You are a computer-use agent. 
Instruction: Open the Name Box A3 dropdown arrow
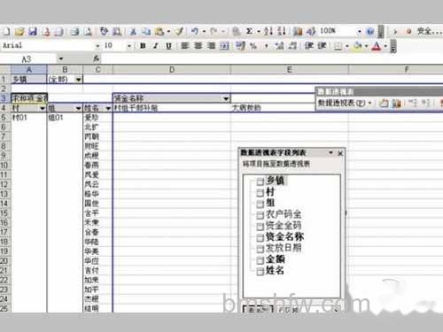pyautogui.click(x=61, y=58)
